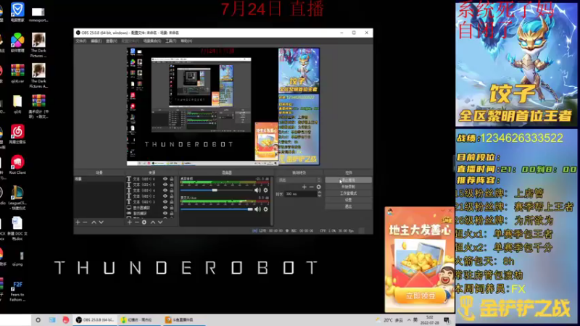Open Cortana circle on taskbar
The height and width of the screenshot is (326, 580).
click(x=38, y=319)
